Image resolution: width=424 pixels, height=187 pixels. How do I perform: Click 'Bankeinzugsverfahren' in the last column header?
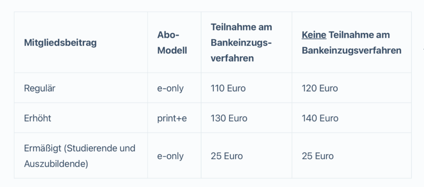point(352,50)
